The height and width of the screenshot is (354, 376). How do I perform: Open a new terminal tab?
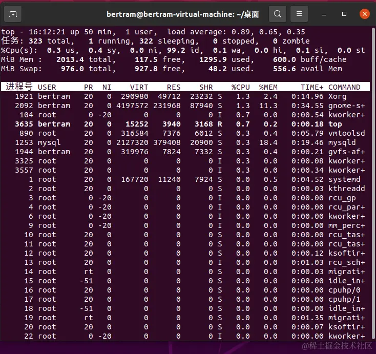(x=13, y=14)
